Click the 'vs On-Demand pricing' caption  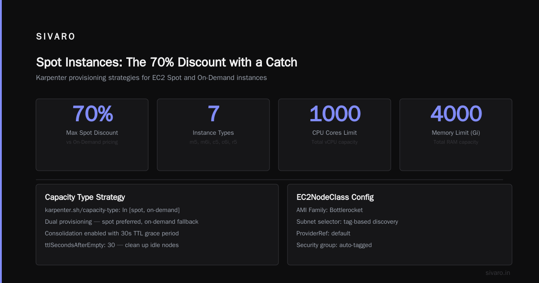pyautogui.click(x=92, y=142)
